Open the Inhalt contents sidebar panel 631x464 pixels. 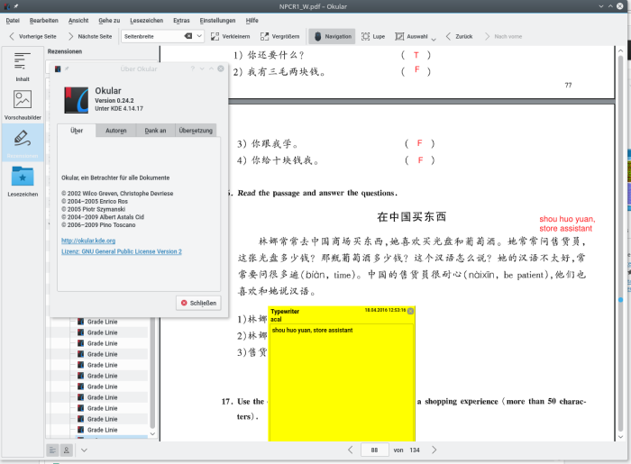pos(23,67)
